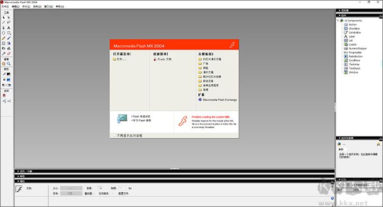The image size is (383, 207).
Task: Click the Smooth option icon
Action: coord(5,101)
